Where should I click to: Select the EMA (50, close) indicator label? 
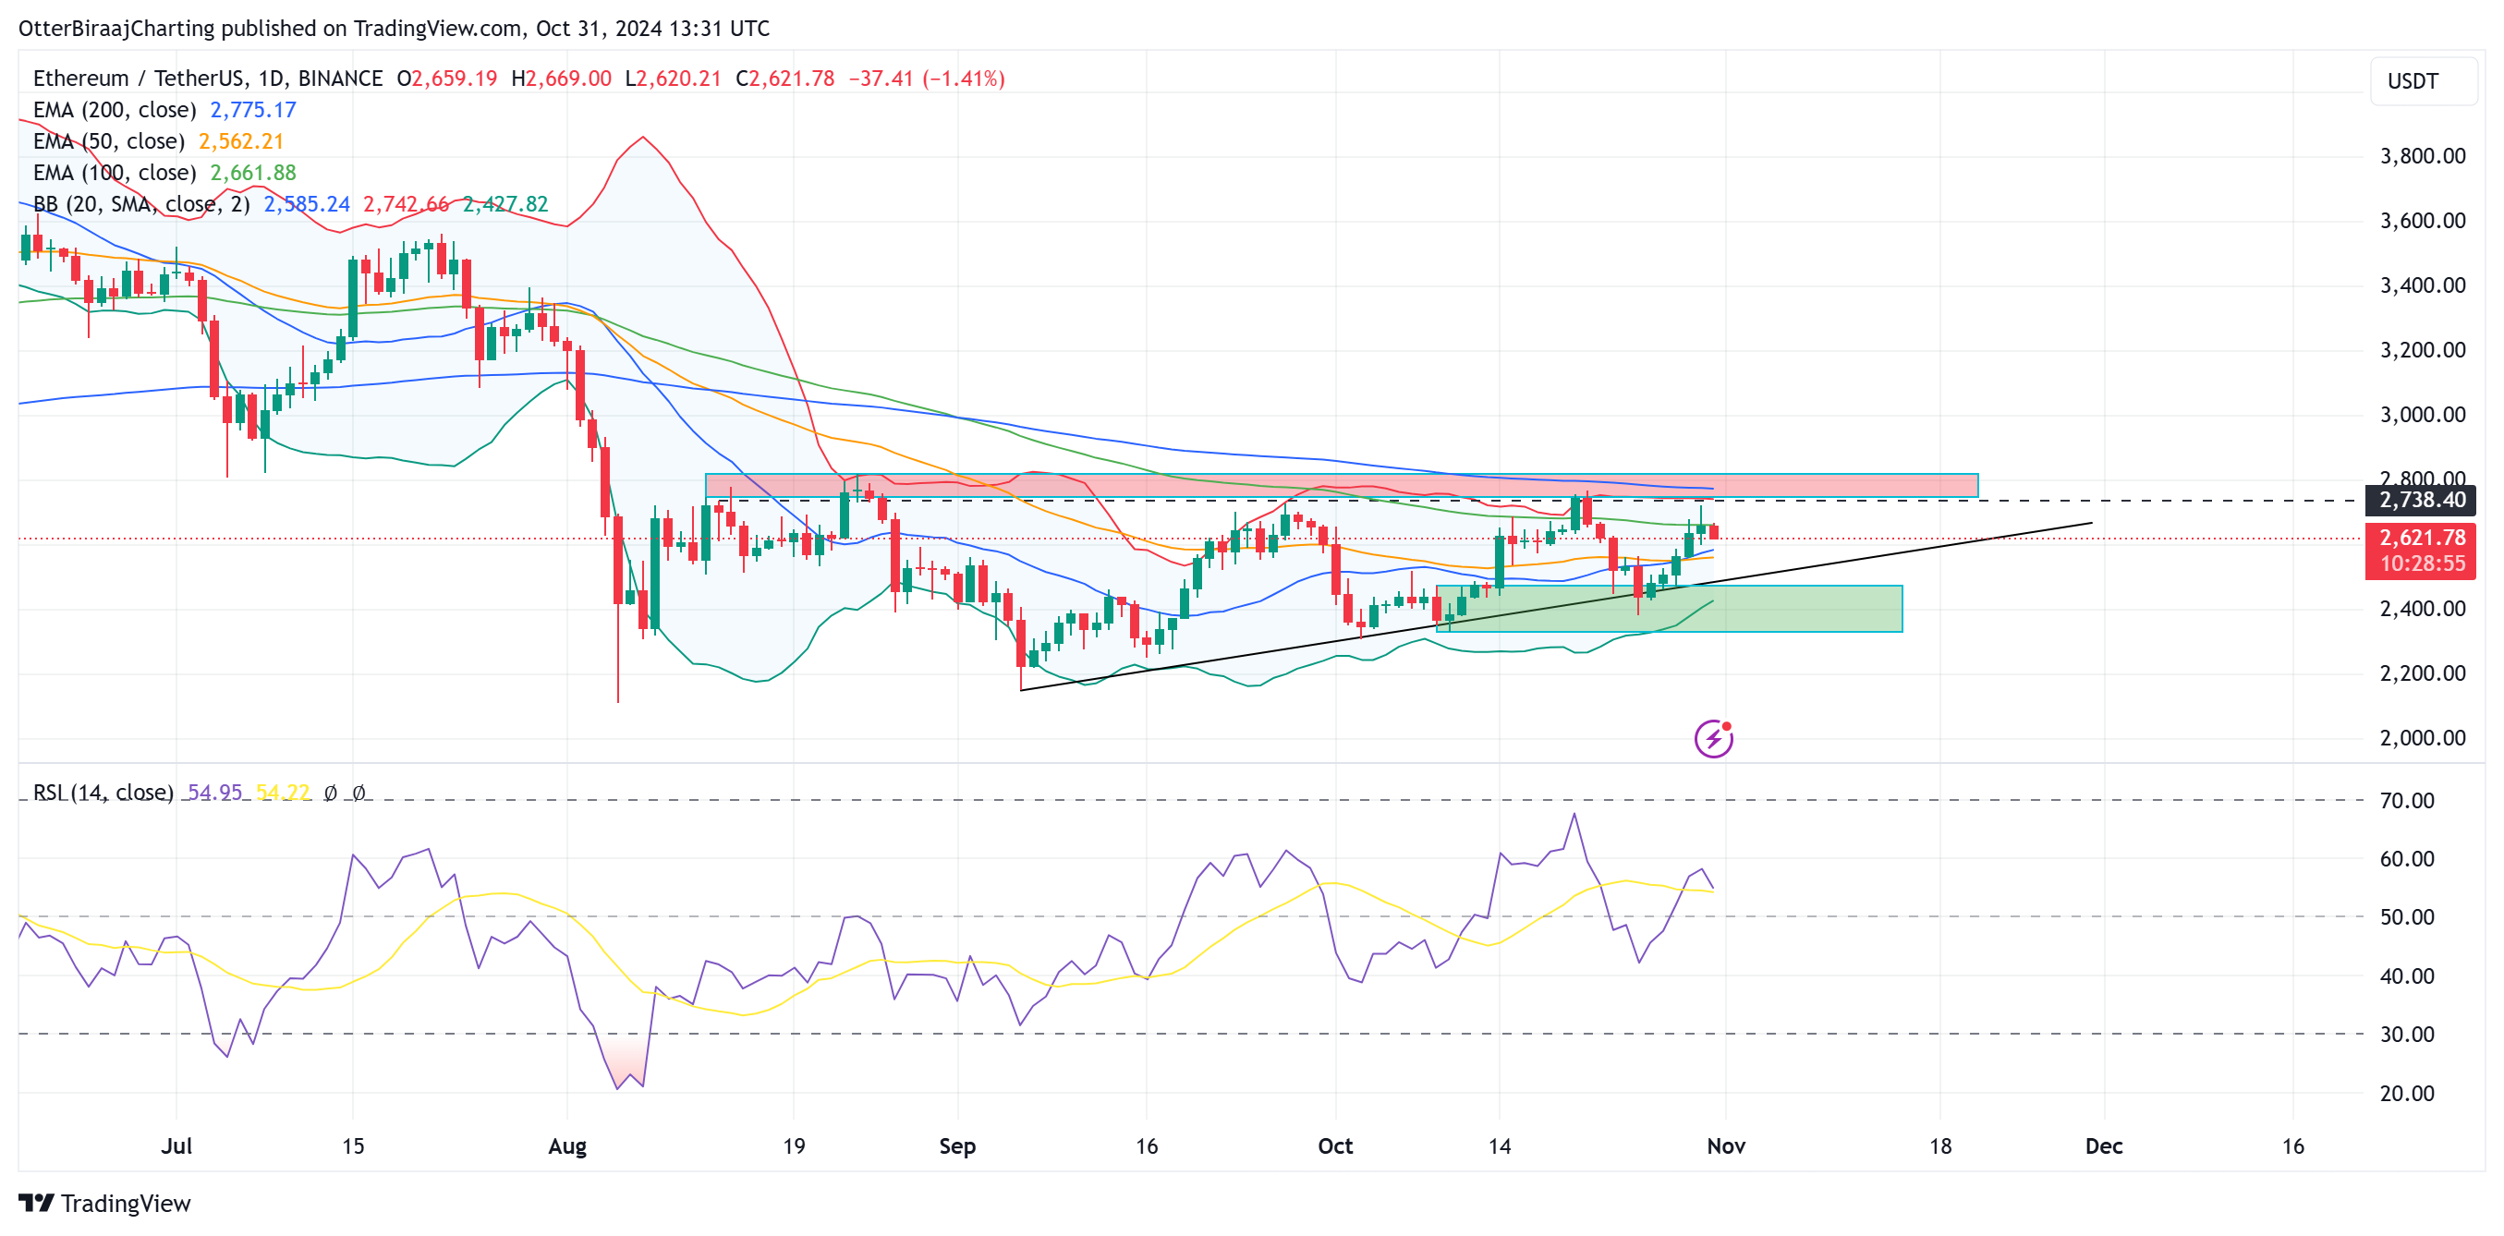109,141
